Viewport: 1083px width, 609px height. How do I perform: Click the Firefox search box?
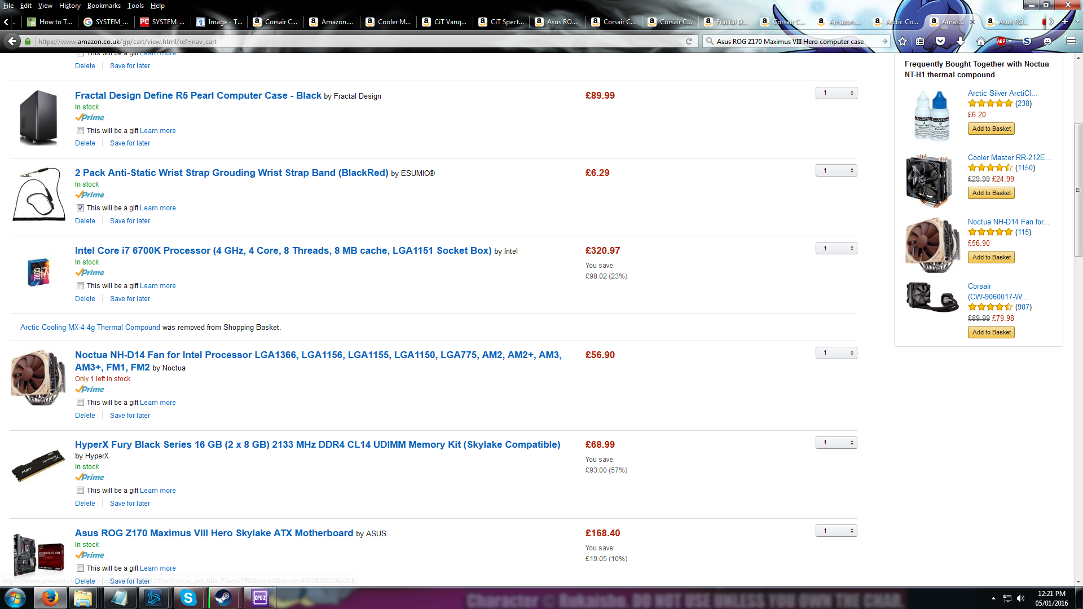click(795, 41)
